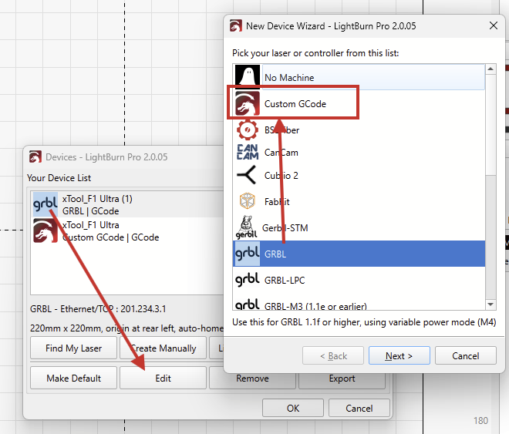Select xTool_F1 Ultra Custom GCode device

pyautogui.click(x=128, y=230)
